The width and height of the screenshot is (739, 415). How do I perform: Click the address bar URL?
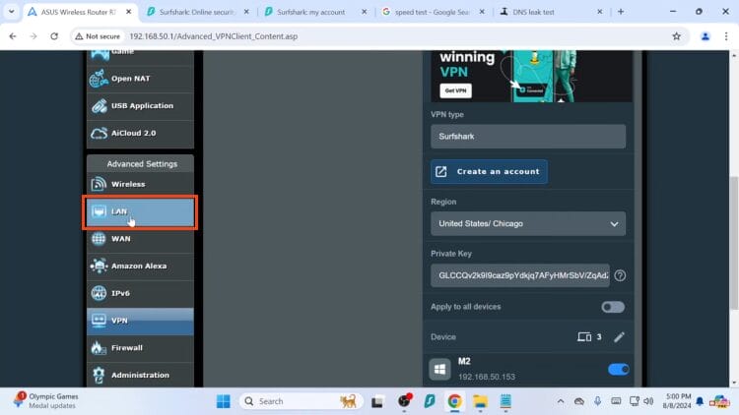[x=214, y=36]
